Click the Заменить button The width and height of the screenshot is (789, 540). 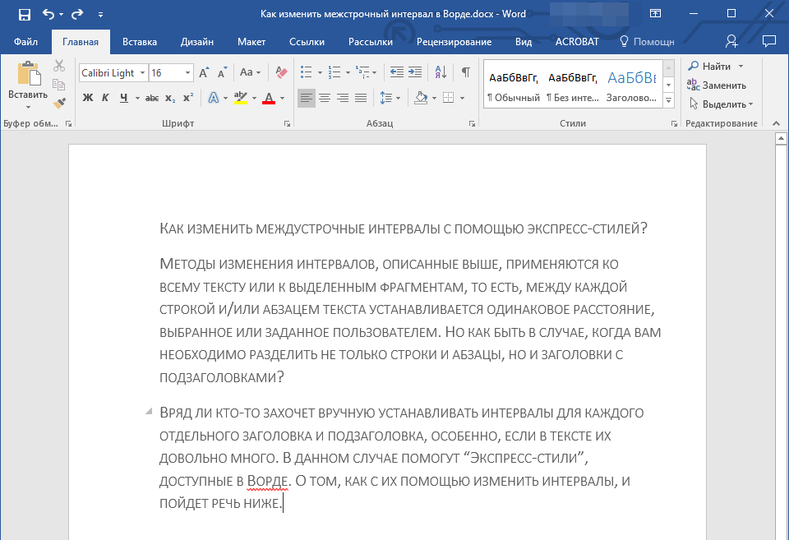[723, 85]
